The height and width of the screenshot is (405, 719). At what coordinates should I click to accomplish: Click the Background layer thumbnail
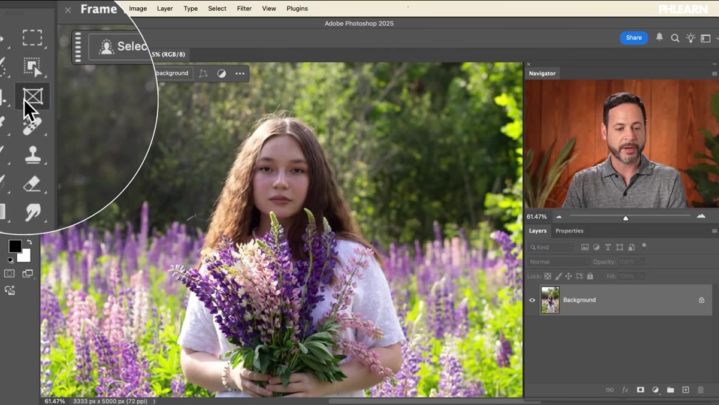[550, 300]
